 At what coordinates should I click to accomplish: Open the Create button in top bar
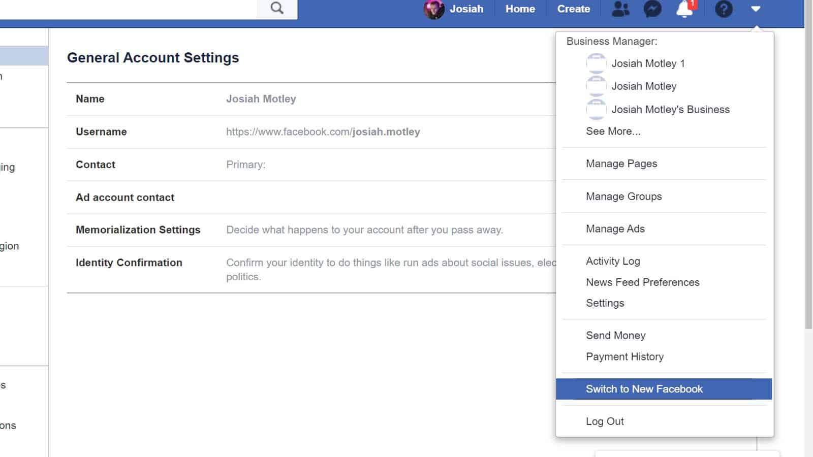tap(574, 9)
